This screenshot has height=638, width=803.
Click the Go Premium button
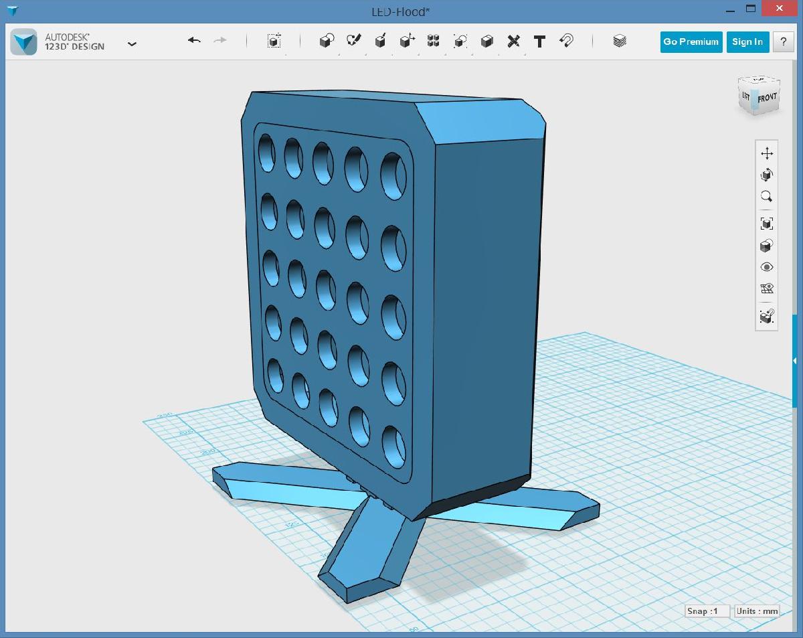point(691,42)
